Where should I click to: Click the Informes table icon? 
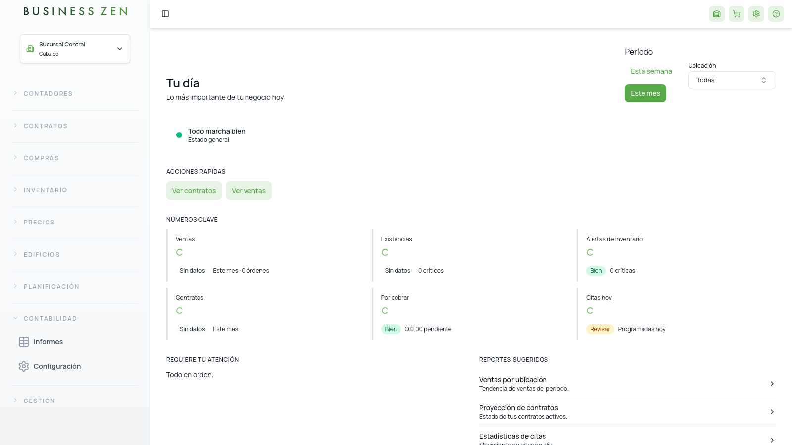(x=24, y=342)
